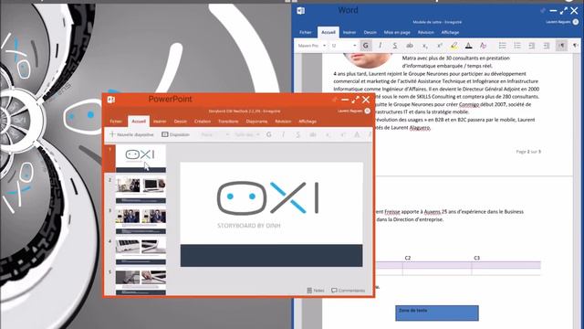Click the PowerPoint application icon

(x=111, y=100)
